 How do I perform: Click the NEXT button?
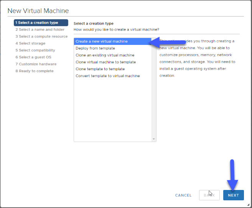[x=233, y=195]
